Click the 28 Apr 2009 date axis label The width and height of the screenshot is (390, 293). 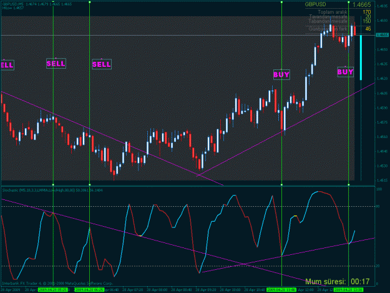(x=10, y=290)
